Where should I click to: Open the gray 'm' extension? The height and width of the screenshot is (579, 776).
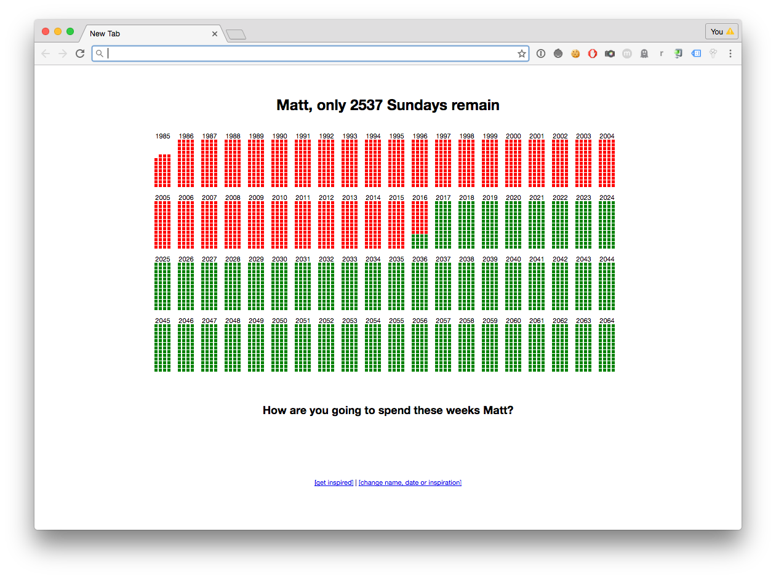(627, 54)
